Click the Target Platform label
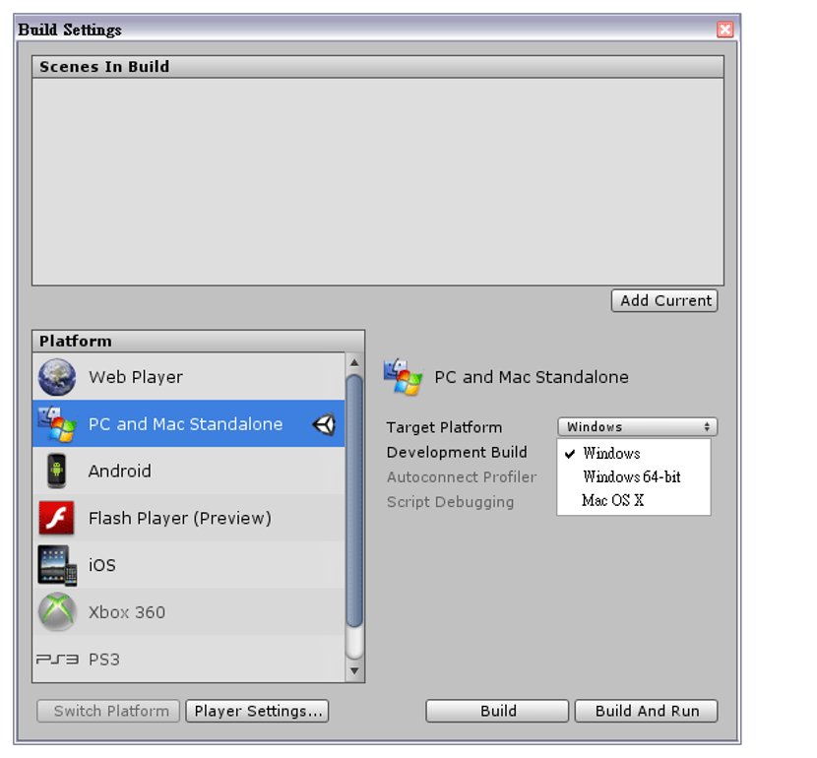Screen dimensions: 817x758 pyautogui.click(x=444, y=427)
